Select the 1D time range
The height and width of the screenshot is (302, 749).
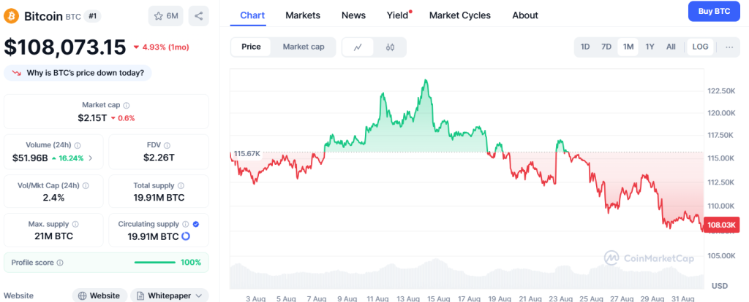pos(585,47)
